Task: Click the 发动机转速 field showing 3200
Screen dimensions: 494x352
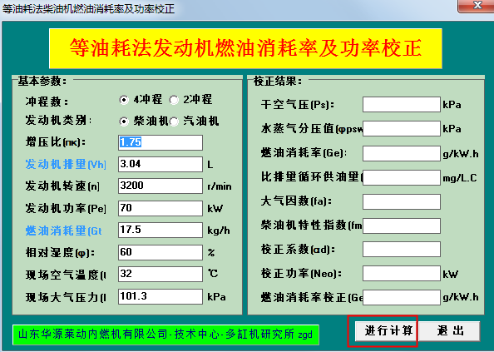Action: (161, 186)
